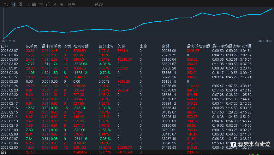Viewport: 274px width, 155px height.
Task: Click the 百分比% column header
Action: (106, 46)
